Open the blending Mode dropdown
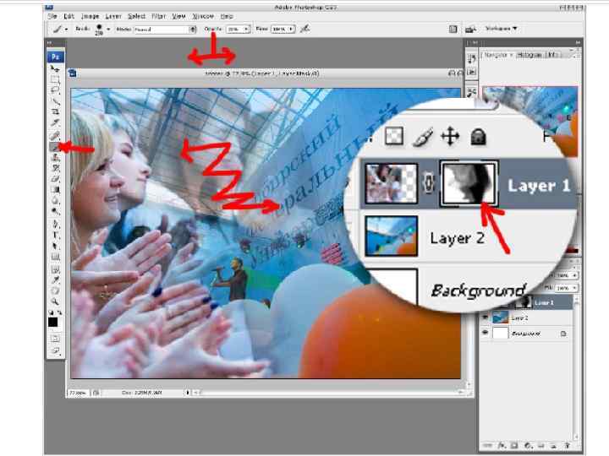The height and width of the screenshot is (456, 609). pos(166,29)
